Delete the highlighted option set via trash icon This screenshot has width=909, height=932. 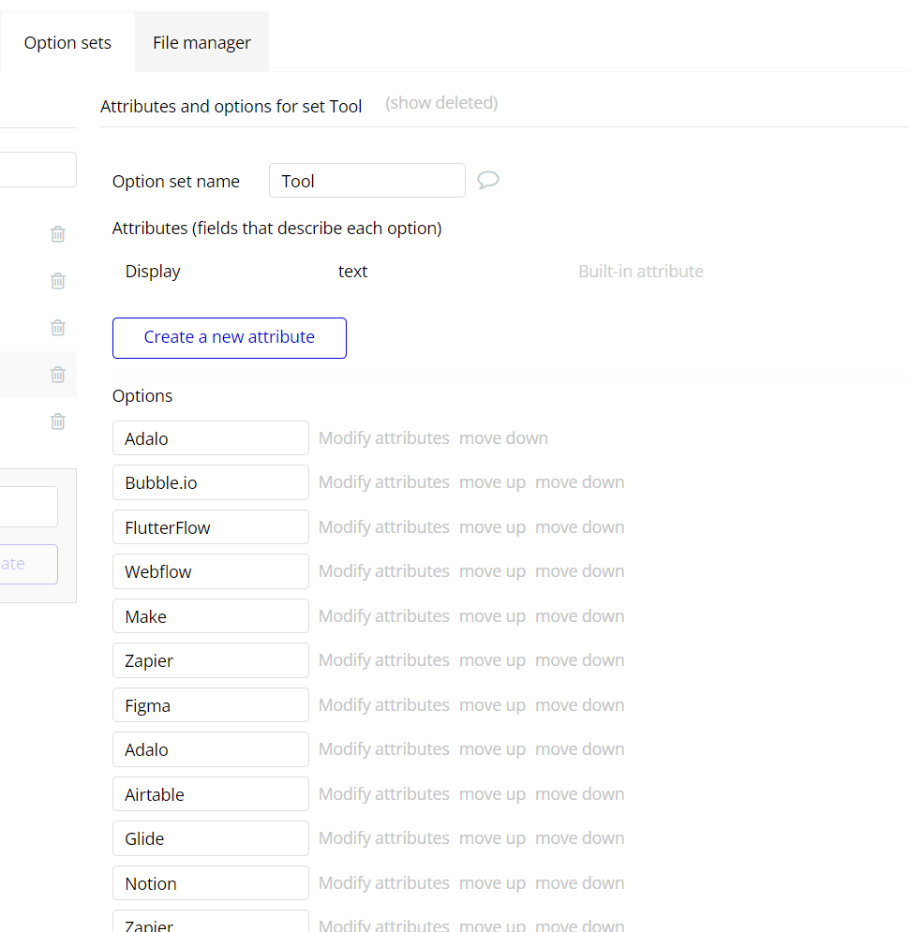click(58, 375)
